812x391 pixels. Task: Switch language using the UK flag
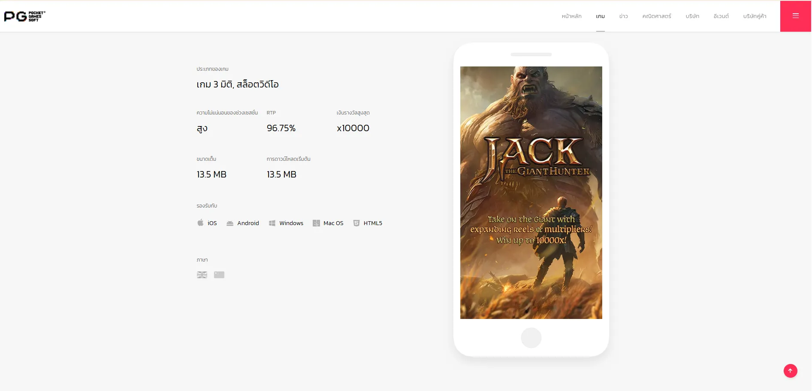pyautogui.click(x=202, y=274)
